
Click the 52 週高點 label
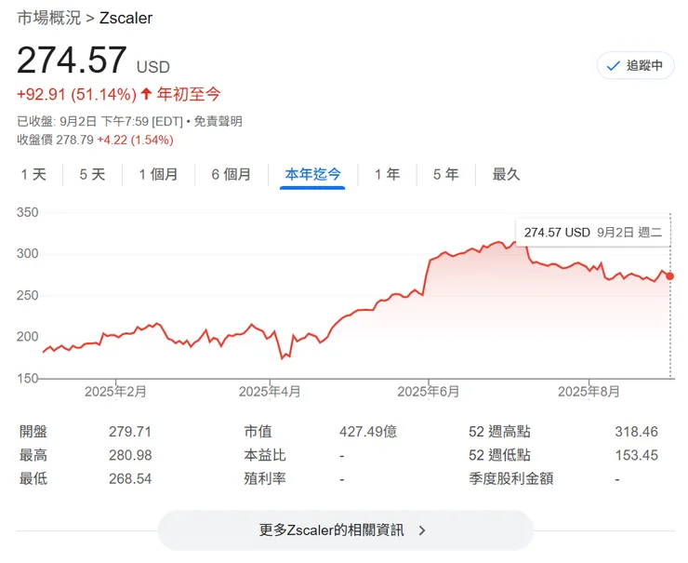pyautogui.click(x=499, y=432)
